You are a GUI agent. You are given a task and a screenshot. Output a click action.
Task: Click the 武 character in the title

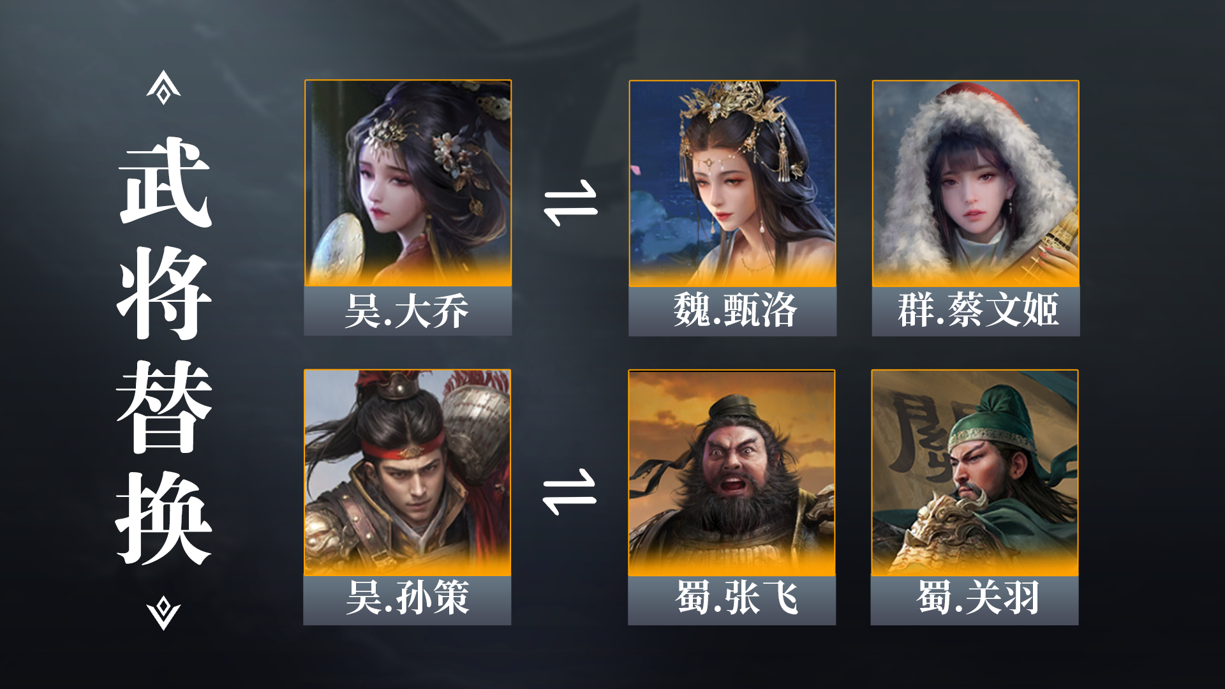click(165, 182)
